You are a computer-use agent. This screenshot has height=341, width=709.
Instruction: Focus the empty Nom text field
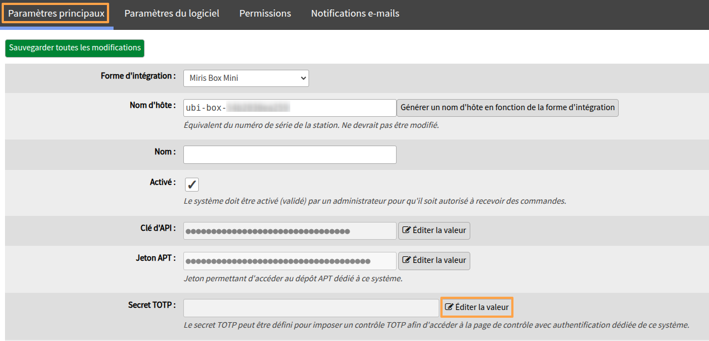pyautogui.click(x=290, y=154)
